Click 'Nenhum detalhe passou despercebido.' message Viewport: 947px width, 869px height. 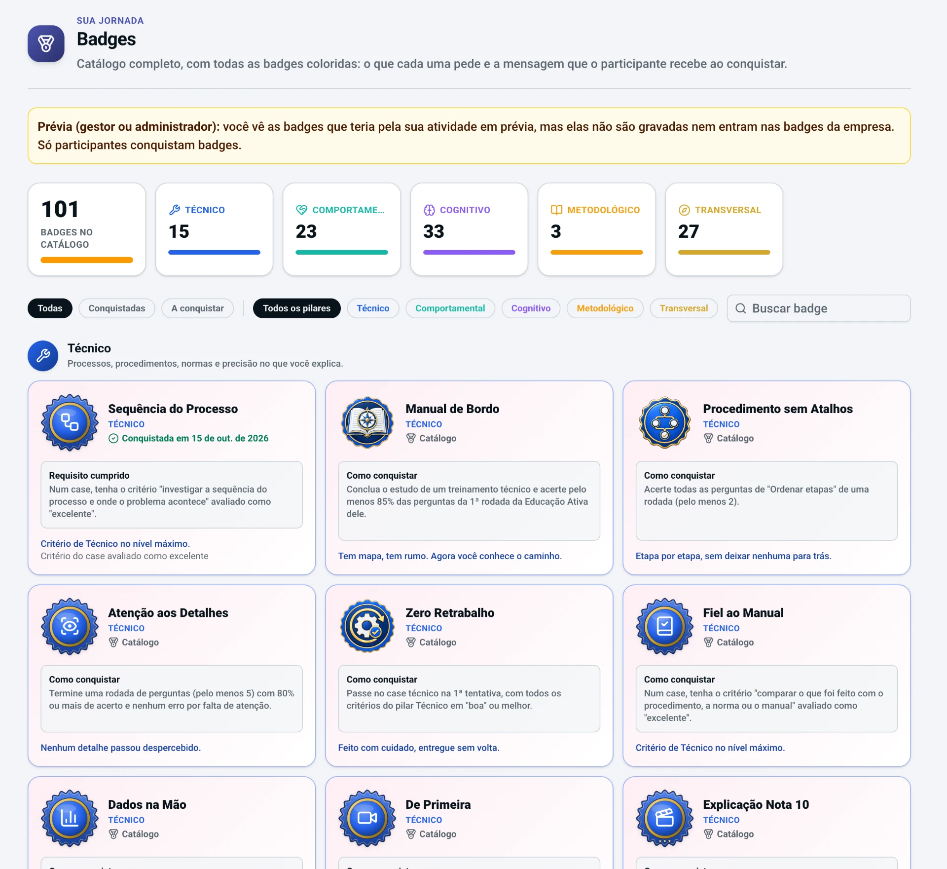pos(120,748)
